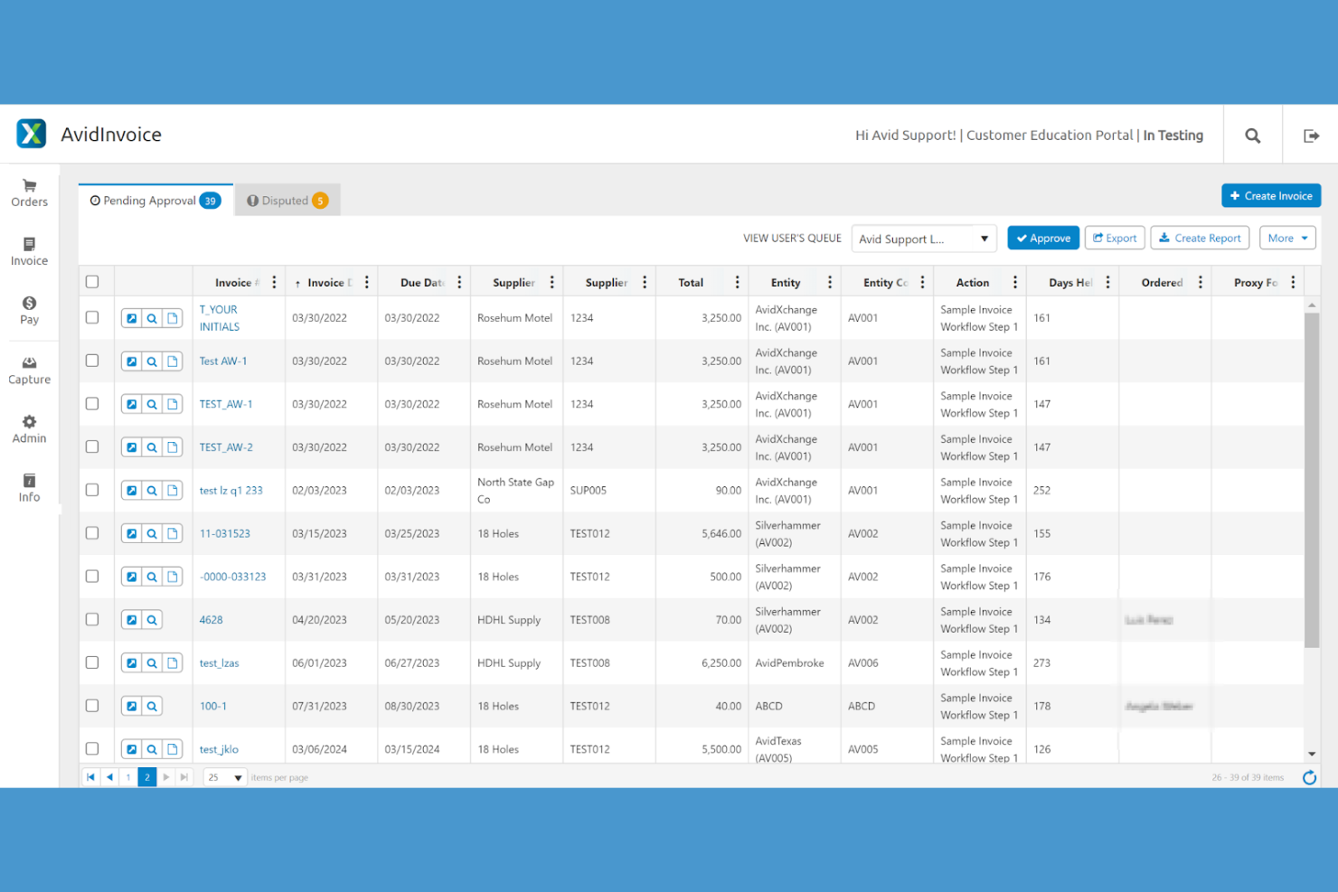This screenshot has height=892, width=1338.
Task: Approve the selected invoices
Action: coord(1042,238)
